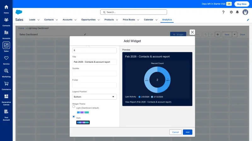
Task: Expand the Contacts tab chevron
Action: (57, 20)
